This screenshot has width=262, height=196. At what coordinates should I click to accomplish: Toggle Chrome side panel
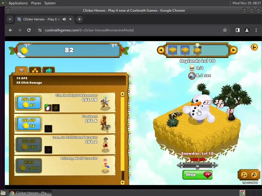pyautogui.click(x=238, y=30)
